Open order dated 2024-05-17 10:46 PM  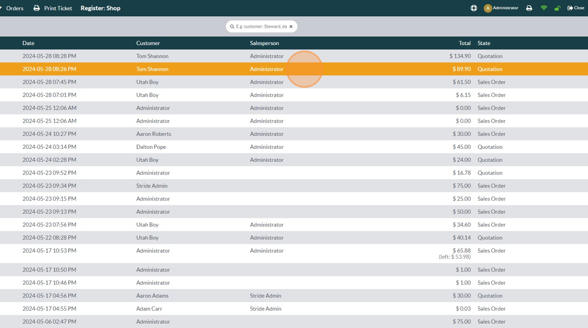point(294,283)
